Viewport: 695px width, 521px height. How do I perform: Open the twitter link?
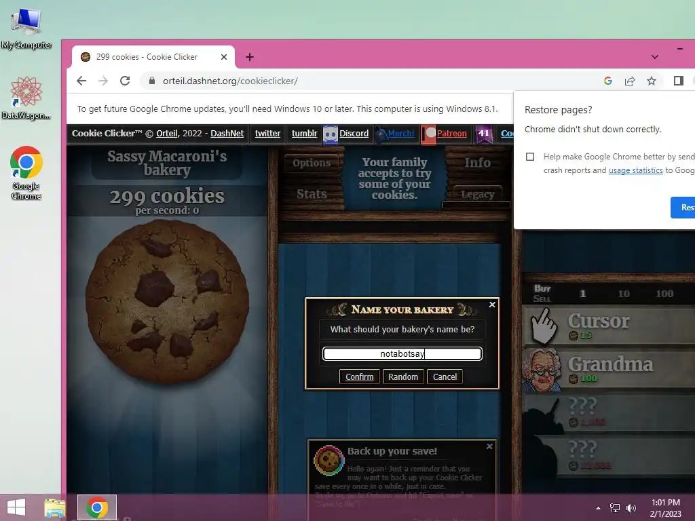click(x=267, y=134)
